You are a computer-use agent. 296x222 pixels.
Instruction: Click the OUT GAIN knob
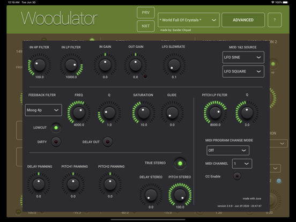(135, 65)
